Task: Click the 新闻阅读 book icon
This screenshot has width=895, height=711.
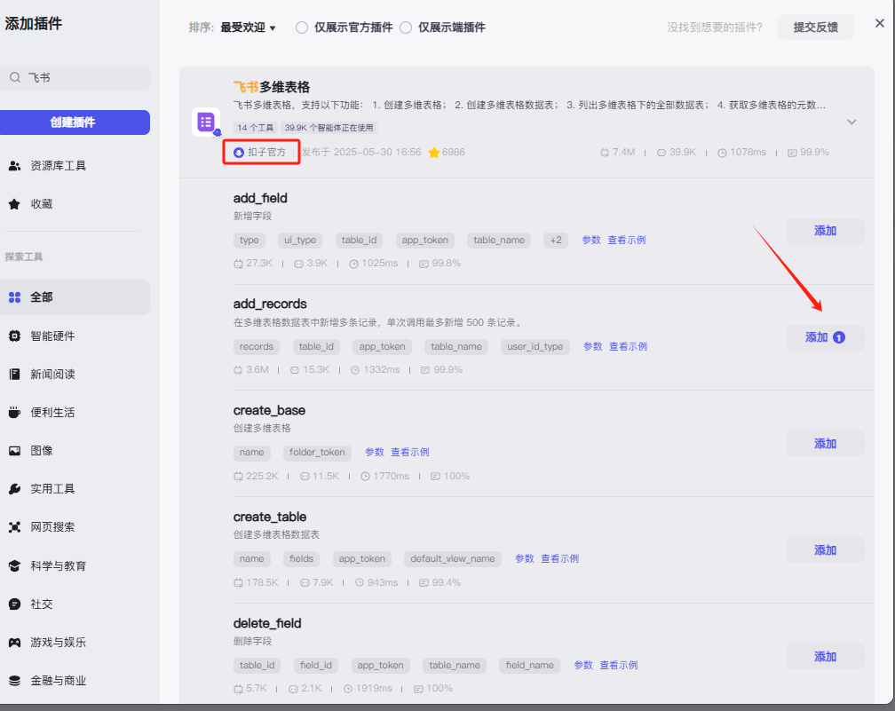Action: tap(15, 375)
